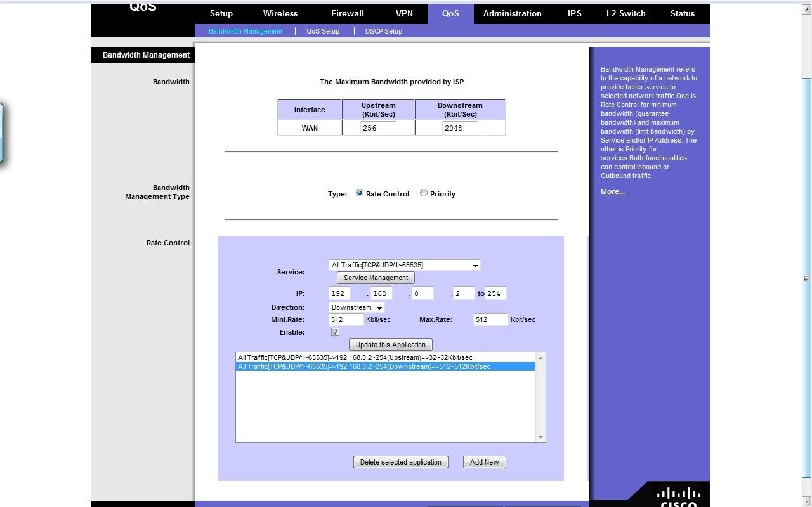Click the application list scrollbar down arrow
Screen dimensions: 812x507
tap(540, 437)
